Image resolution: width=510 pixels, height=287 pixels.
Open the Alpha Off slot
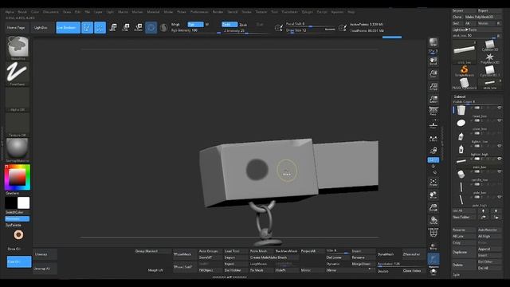coord(18,100)
